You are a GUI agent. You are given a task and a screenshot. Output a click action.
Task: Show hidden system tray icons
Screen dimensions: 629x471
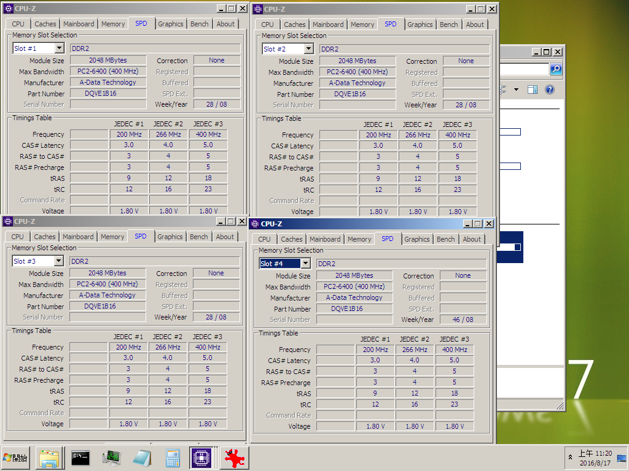pos(570,456)
